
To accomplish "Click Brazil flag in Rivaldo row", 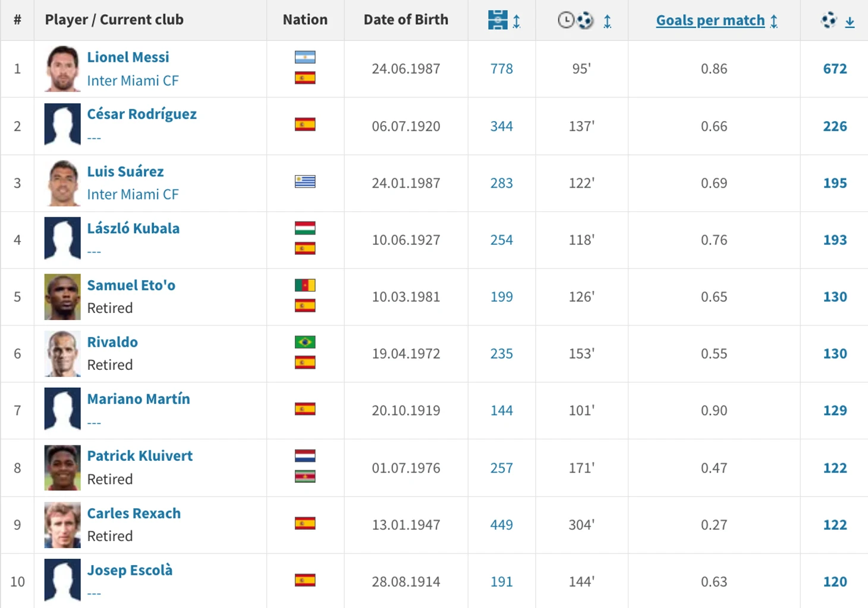I will (x=305, y=343).
